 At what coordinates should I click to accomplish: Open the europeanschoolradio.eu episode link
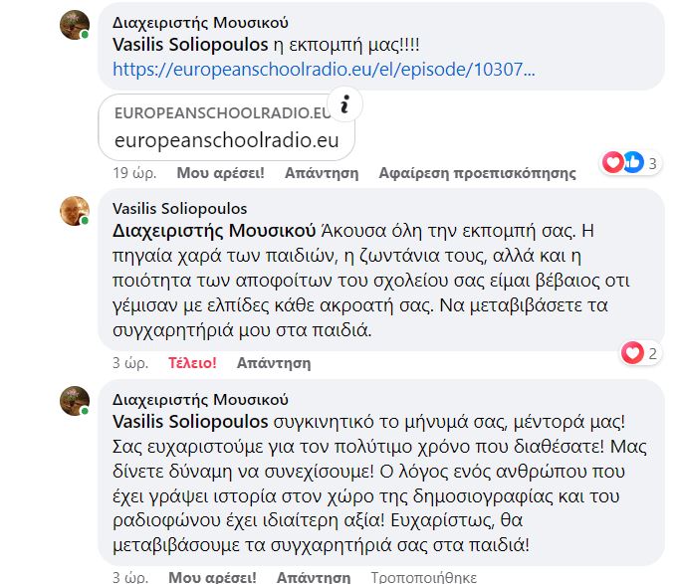click(324, 71)
